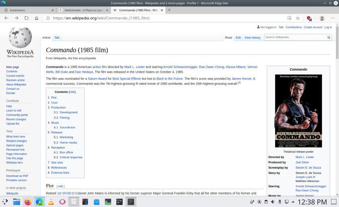
Task: Click the user profile avatar icon
Action: tap(322, 18)
